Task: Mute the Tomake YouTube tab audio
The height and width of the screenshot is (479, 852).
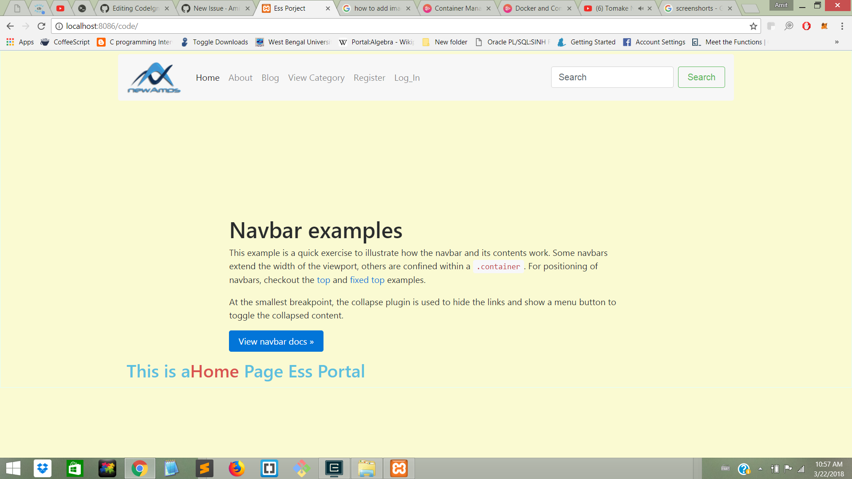Action: (640, 8)
